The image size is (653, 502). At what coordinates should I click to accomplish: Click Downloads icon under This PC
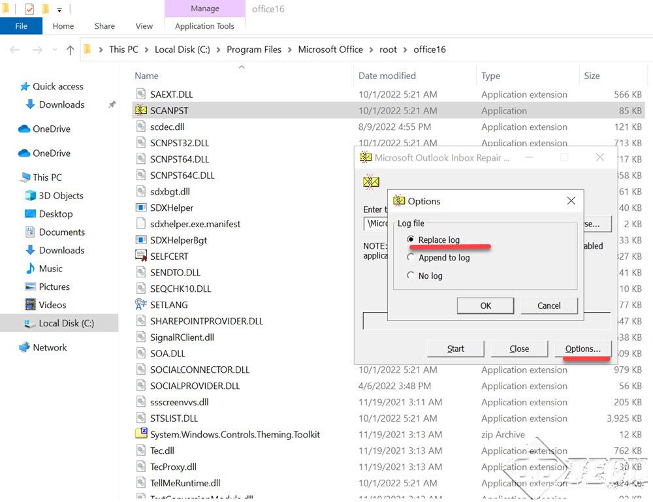coord(30,250)
